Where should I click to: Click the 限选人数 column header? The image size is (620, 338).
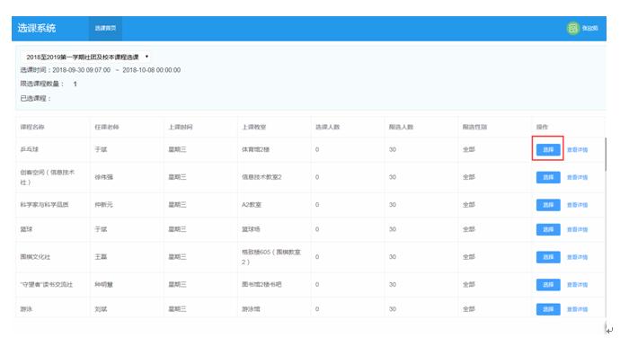401,127
